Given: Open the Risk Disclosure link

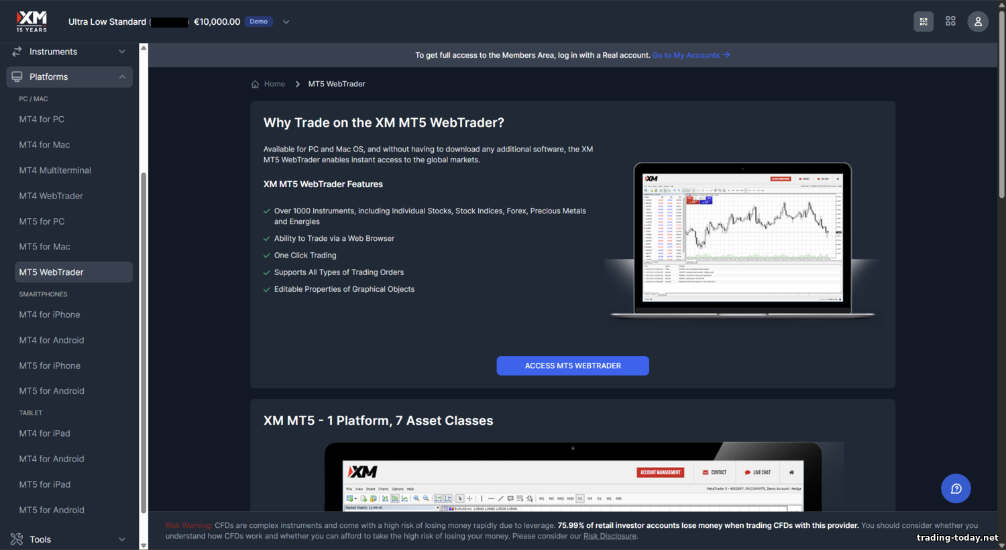Looking at the screenshot, I should [610, 536].
